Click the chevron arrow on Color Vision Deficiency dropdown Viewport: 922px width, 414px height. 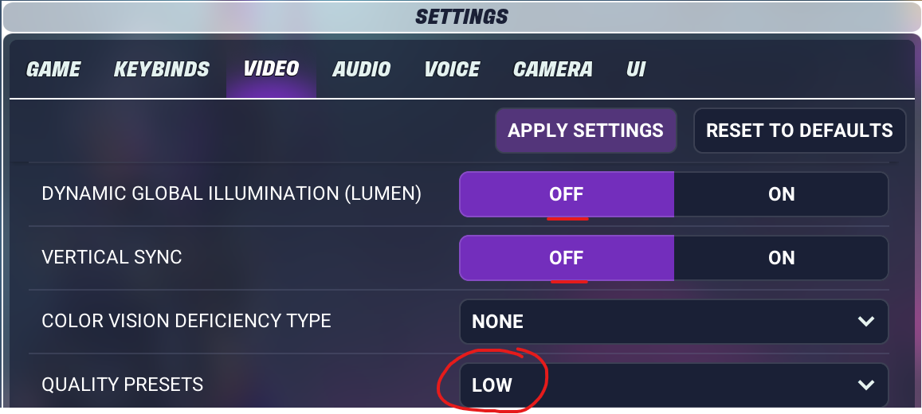pyautogui.click(x=865, y=321)
